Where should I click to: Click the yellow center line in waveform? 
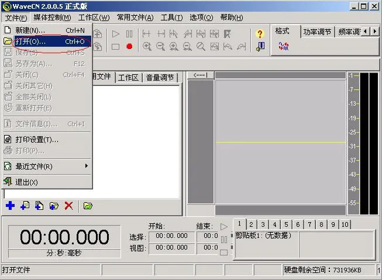point(280,142)
